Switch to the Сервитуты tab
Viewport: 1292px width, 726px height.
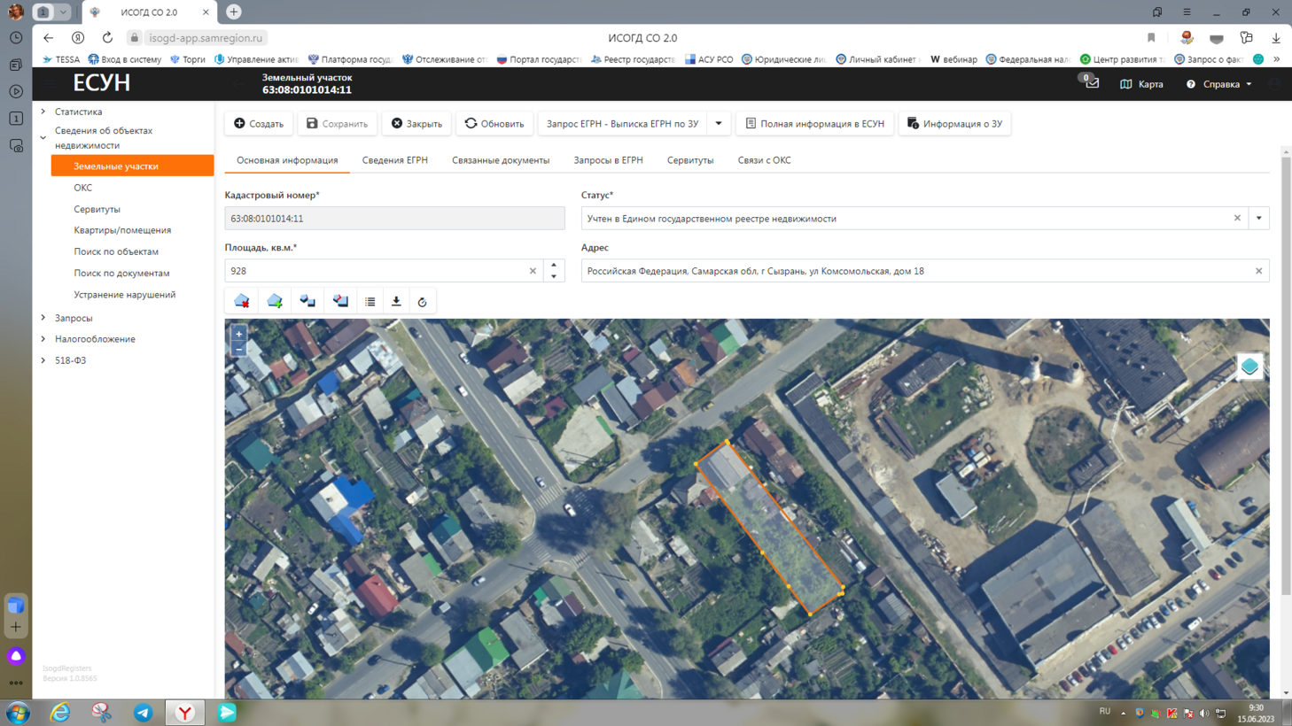(x=690, y=160)
